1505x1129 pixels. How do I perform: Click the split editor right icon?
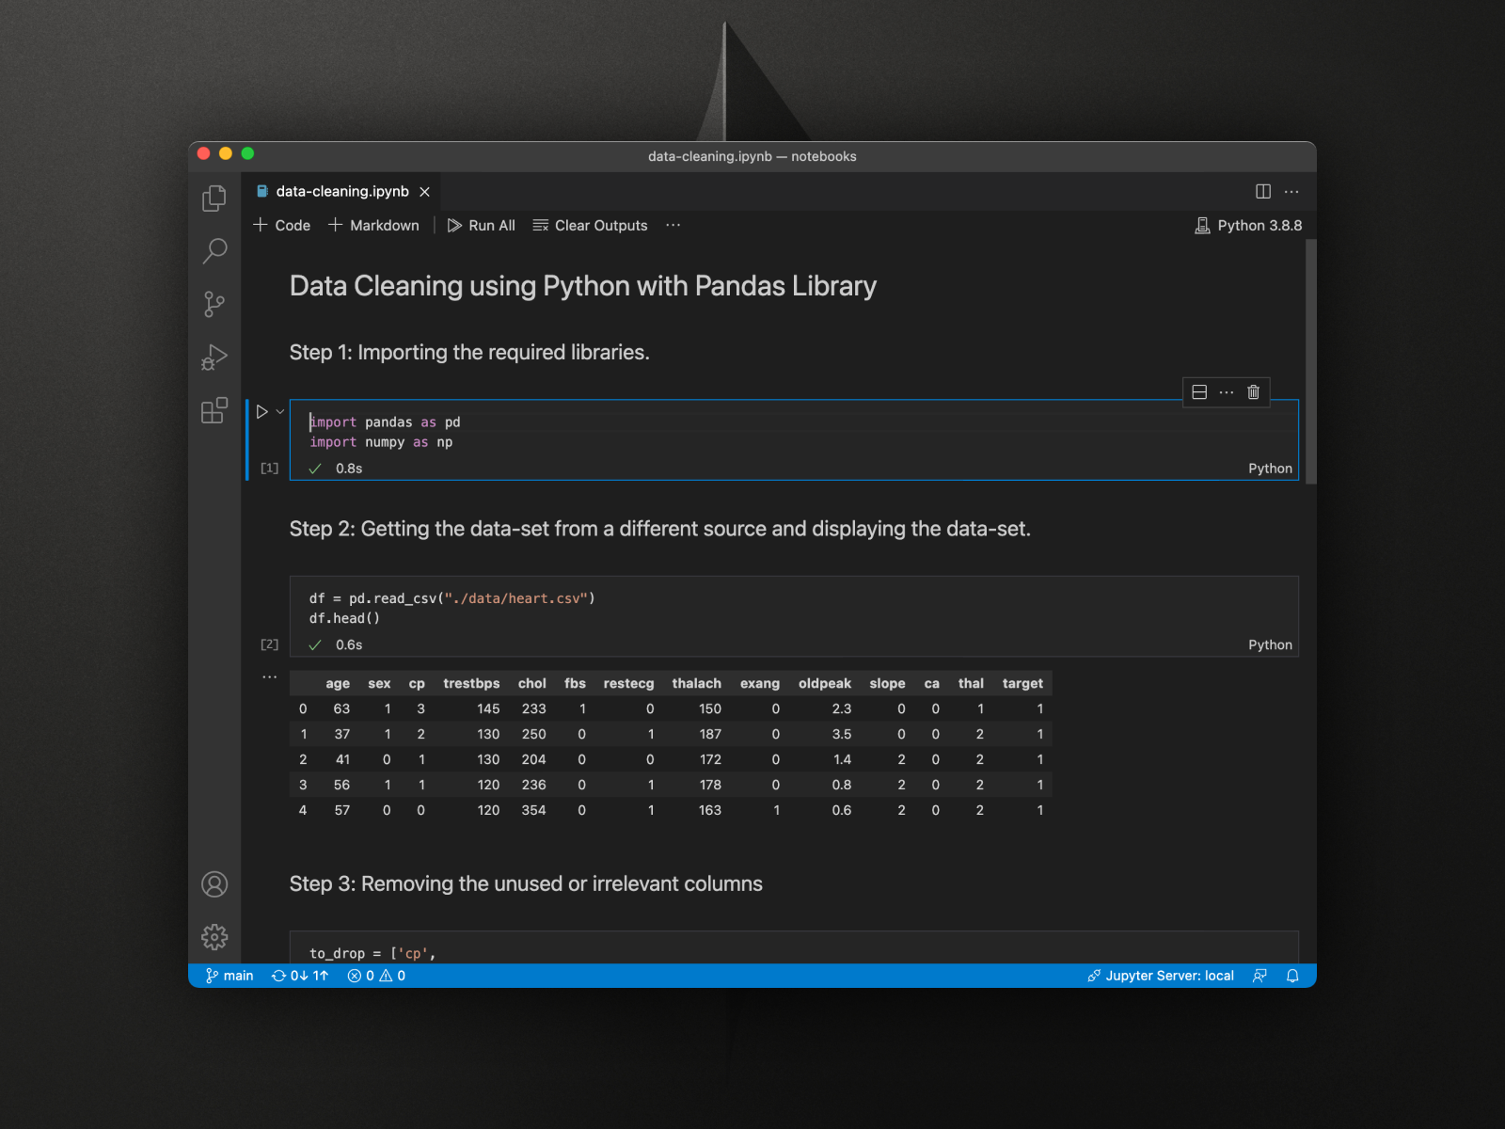pyautogui.click(x=1263, y=192)
